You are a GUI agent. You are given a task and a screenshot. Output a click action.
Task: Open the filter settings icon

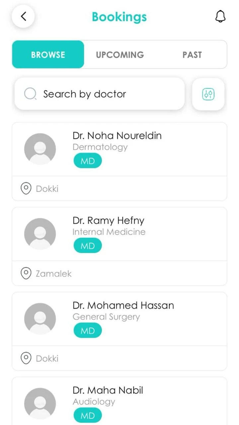click(x=208, y=94)
